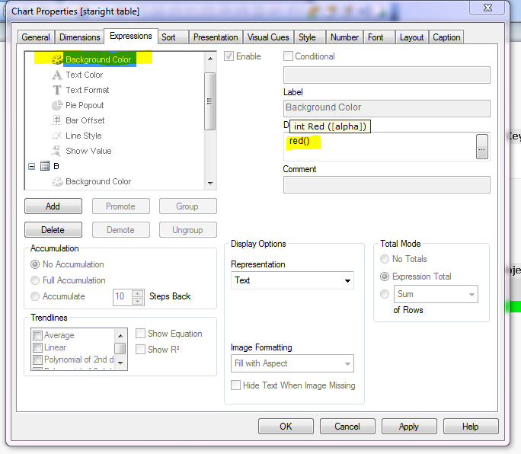Open the Representation dropdown showing Text
This screenshot has width=521, height=454.
[x=292, y=280]
